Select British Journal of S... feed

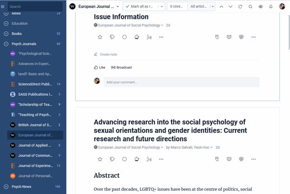(x=35, y=125)
